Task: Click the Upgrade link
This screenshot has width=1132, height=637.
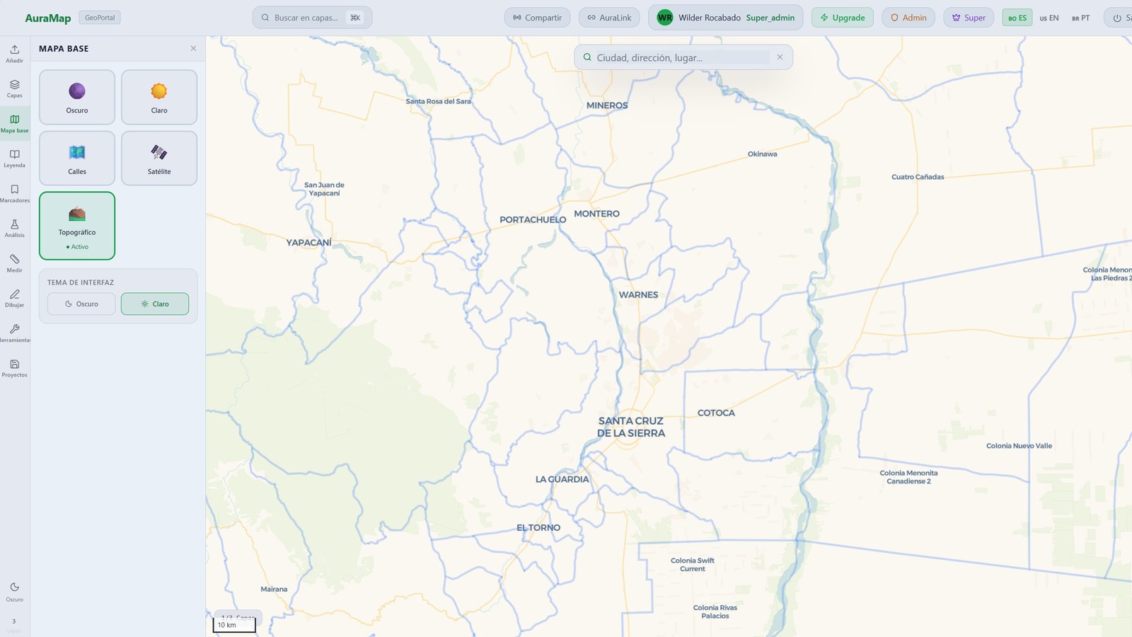Action: 842,18
